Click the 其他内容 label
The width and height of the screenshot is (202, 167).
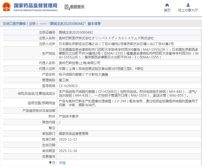pos(49,122)
